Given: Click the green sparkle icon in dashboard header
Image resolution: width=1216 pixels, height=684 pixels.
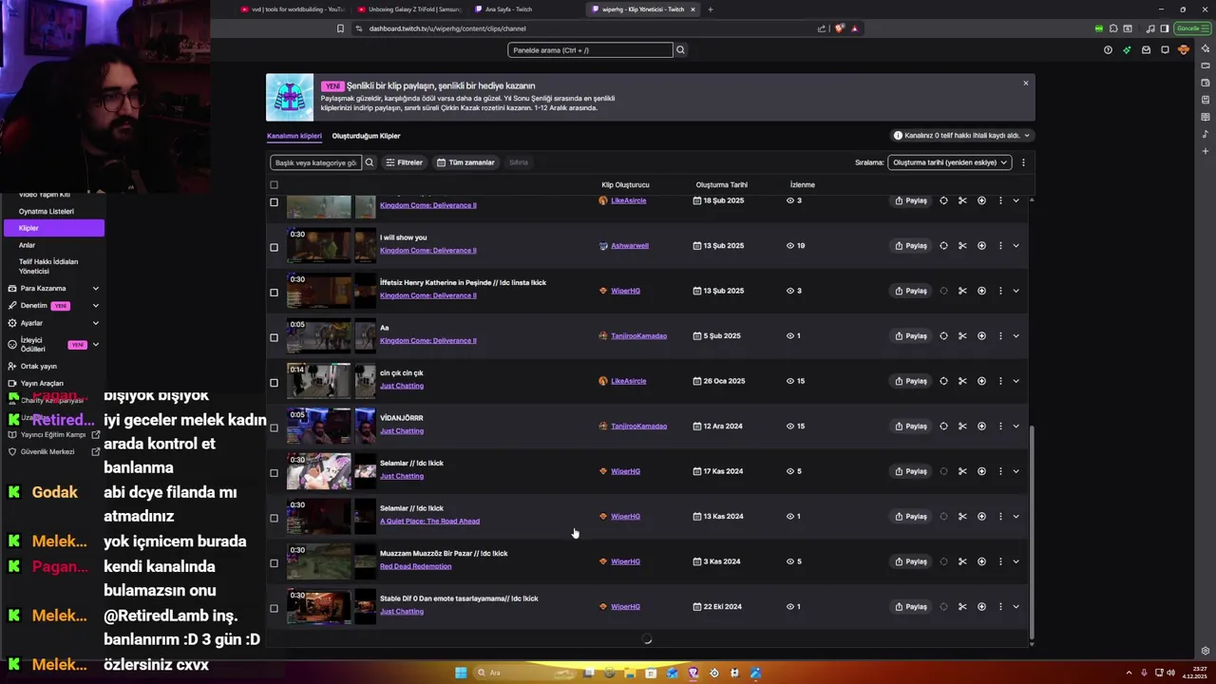Looking at the screenshot, I should click(1127, 49).
